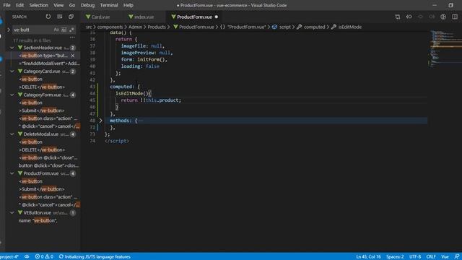This screenshot has height=260, width=462.
Task: Switch to the Card.vue tab
Action: coord(101,17)
